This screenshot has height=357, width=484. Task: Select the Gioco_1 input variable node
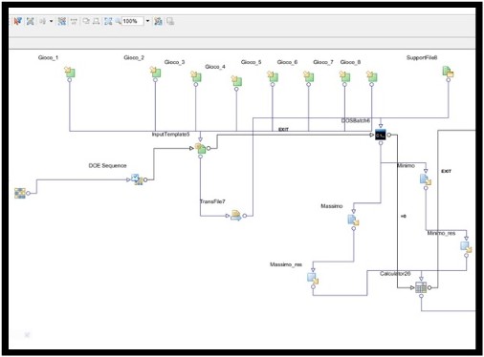[x=70, y=72]
